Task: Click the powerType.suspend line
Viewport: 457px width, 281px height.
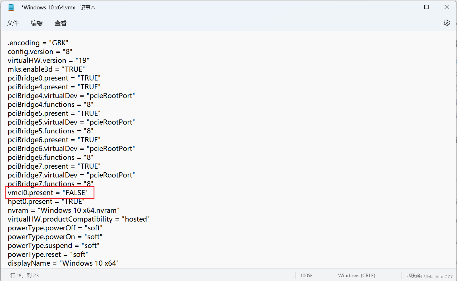Action: pyautogui.click(x=54, y=246)
